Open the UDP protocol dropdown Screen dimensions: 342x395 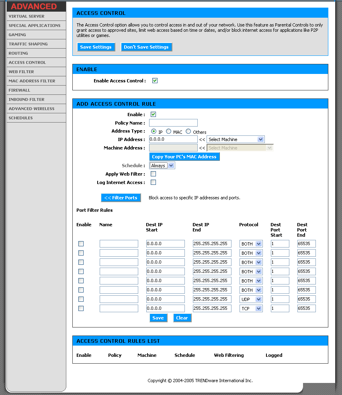(251, 299)
